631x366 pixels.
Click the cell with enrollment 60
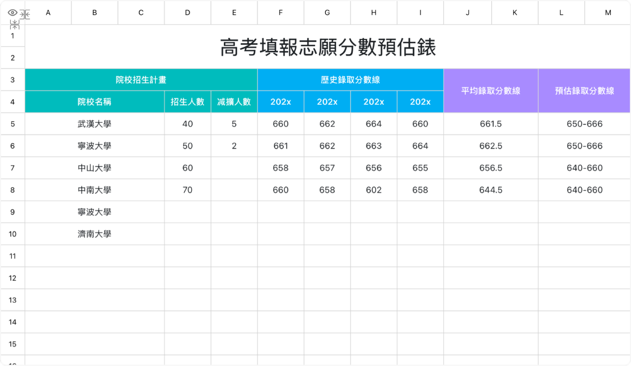coord(187,168)
